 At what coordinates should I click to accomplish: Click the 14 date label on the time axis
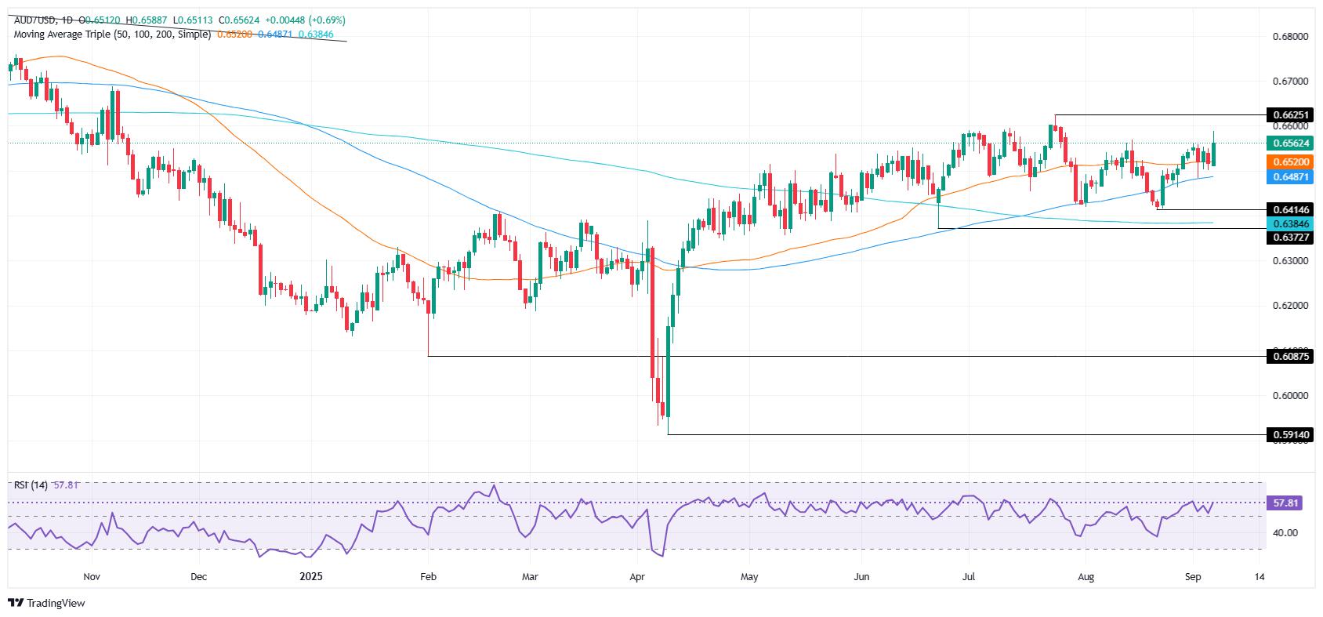tap(1259, 578)
